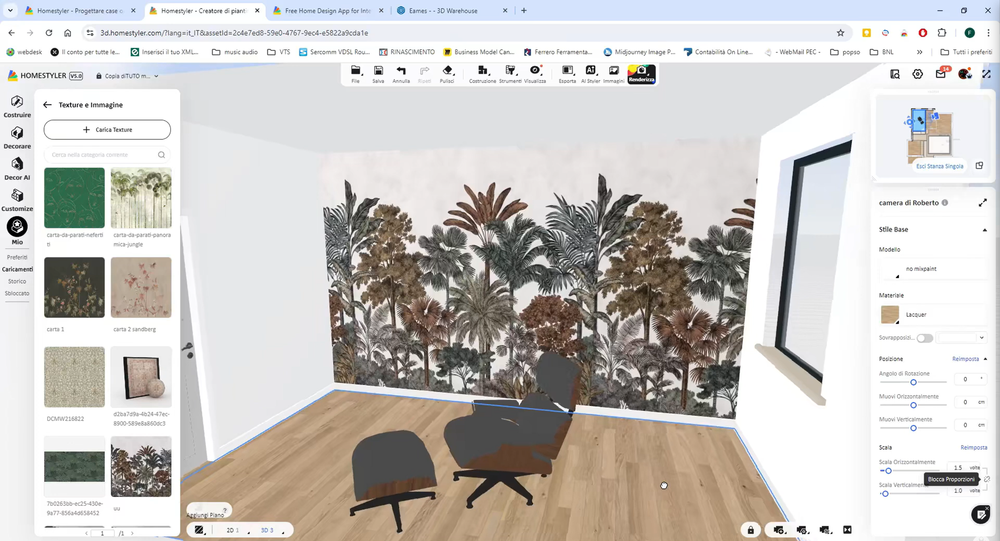The width and height of the screenshot is (1000, 541).
Task: Toggle the Sovrapposizione switch
Action: click(x=925, y=338)
